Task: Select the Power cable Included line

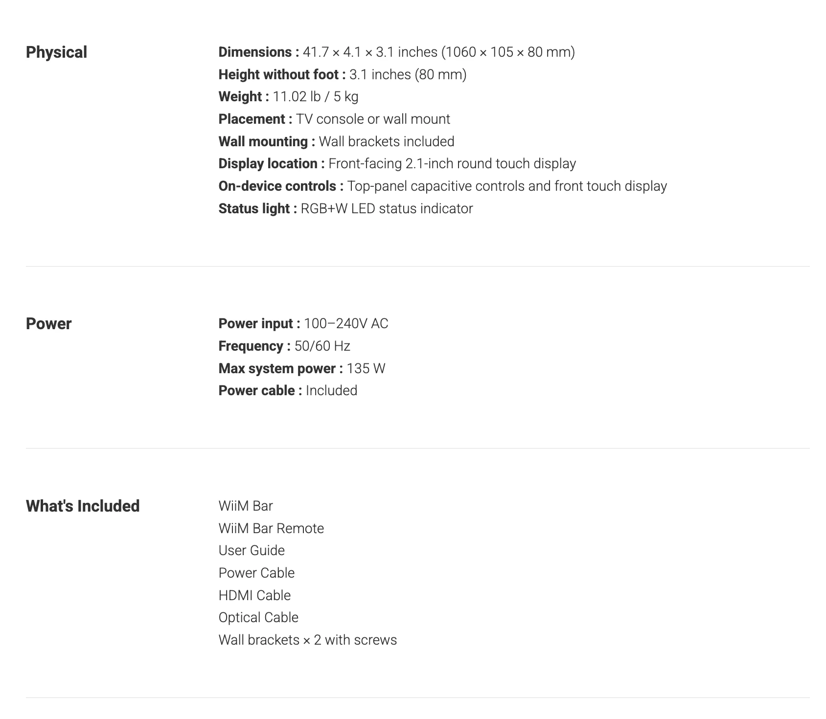Action: click(288, 390)
